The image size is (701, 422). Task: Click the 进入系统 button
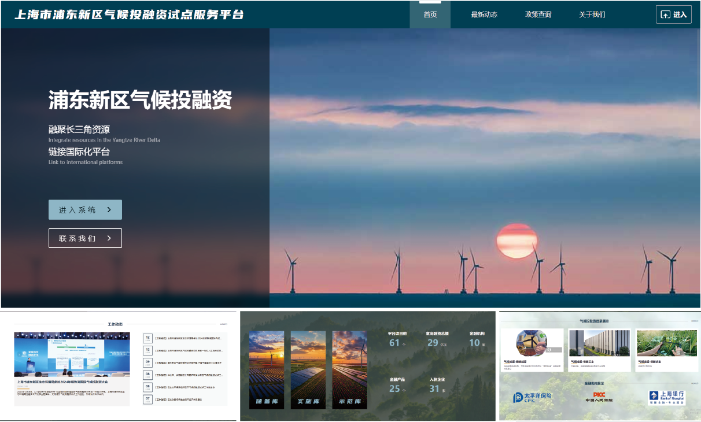[x=85, y=209]
